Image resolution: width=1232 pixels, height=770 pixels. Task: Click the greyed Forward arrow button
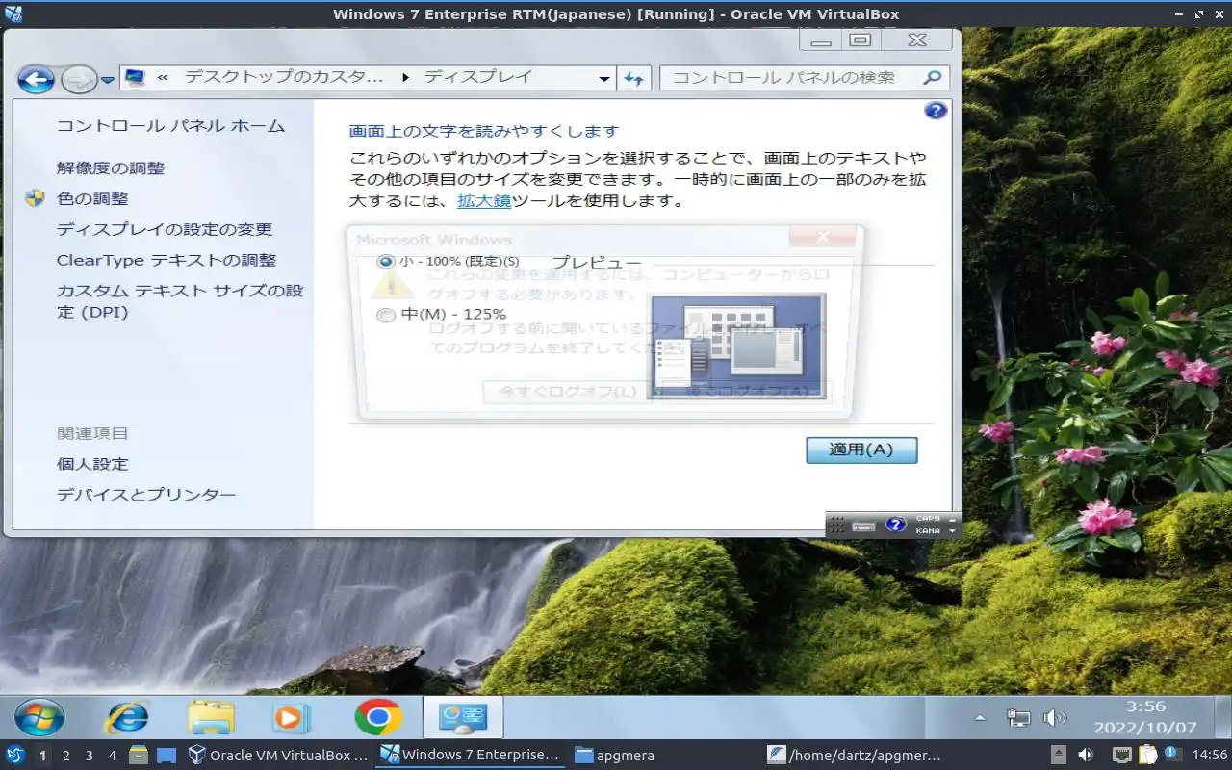pos(79,79)
